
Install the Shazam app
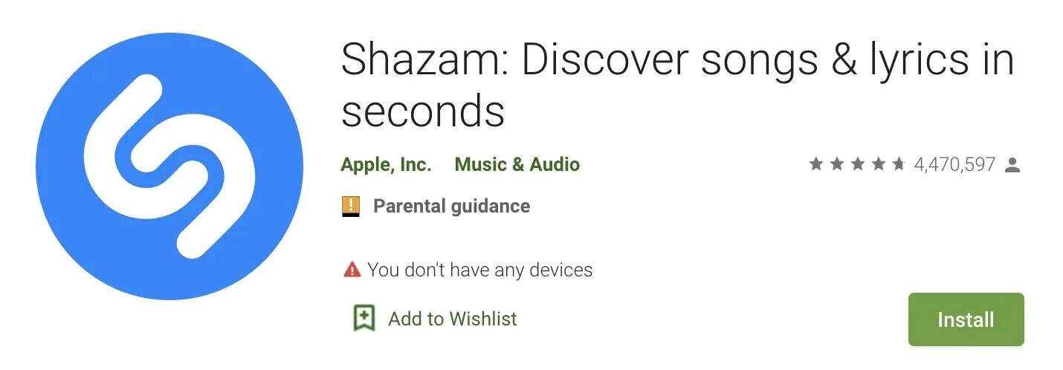(x=966, y=319)
